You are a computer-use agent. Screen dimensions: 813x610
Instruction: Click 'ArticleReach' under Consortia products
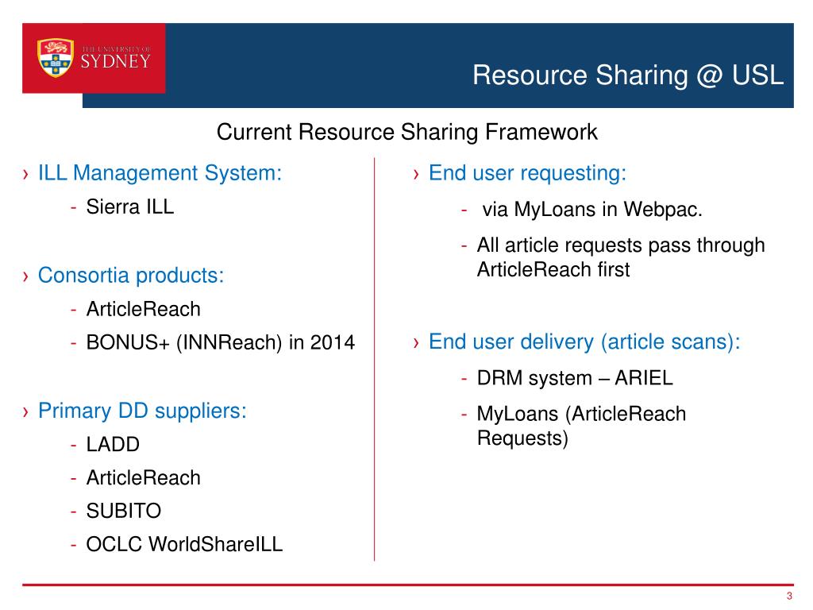click(x=143, y=309)
